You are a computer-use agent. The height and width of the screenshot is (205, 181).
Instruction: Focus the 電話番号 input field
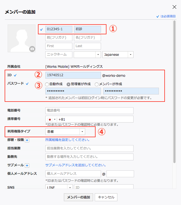(89, 111)
